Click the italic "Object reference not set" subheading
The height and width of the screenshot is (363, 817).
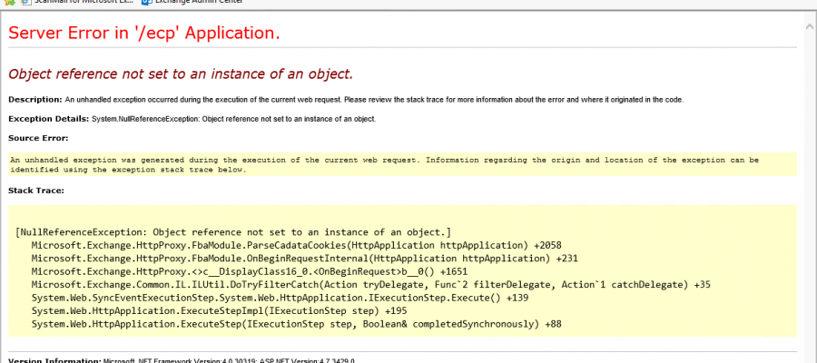(180, 74)
